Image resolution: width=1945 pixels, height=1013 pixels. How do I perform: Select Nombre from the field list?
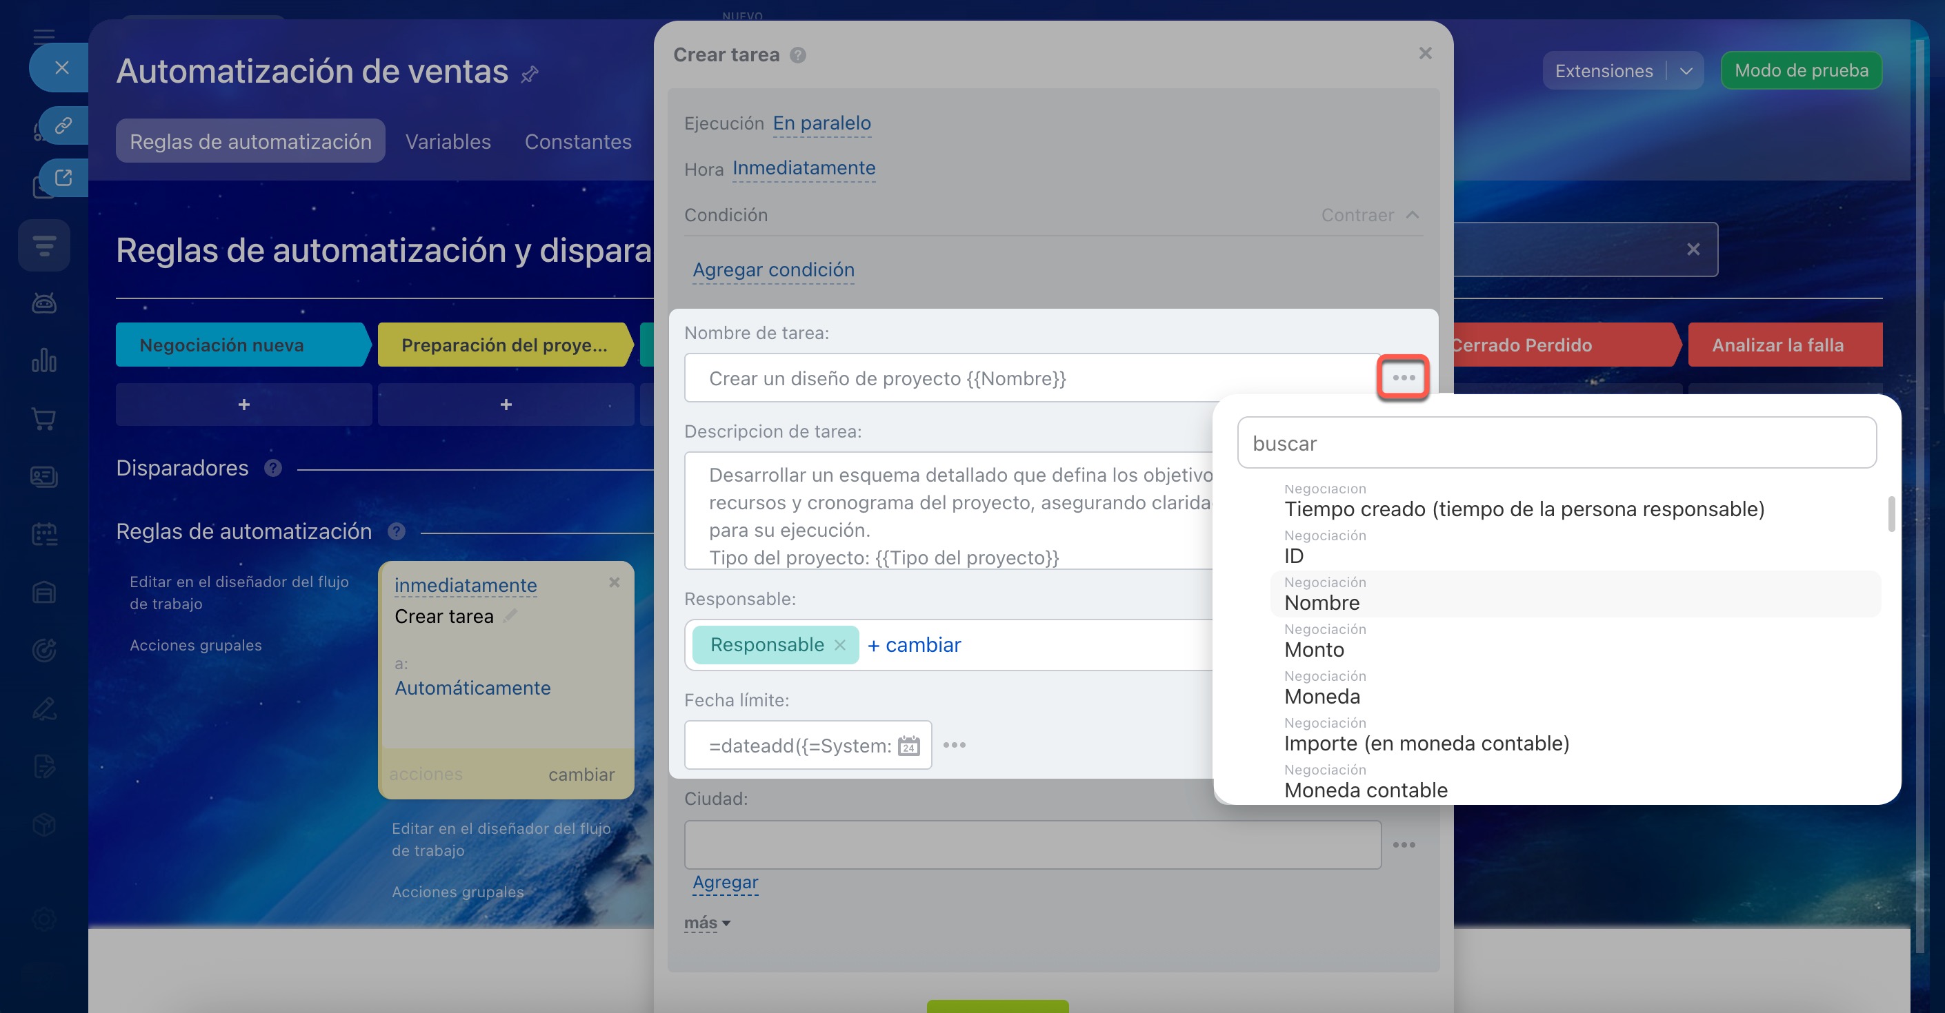coord(1321,603)
